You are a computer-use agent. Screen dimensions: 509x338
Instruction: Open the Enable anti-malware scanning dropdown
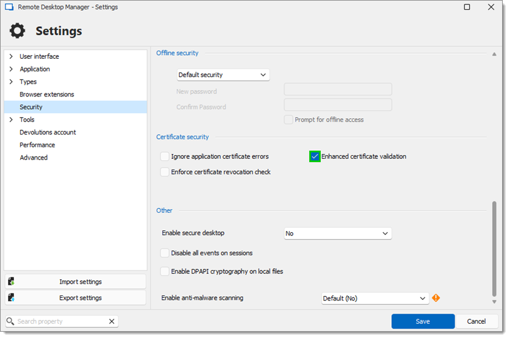click(x=375, y=298)
